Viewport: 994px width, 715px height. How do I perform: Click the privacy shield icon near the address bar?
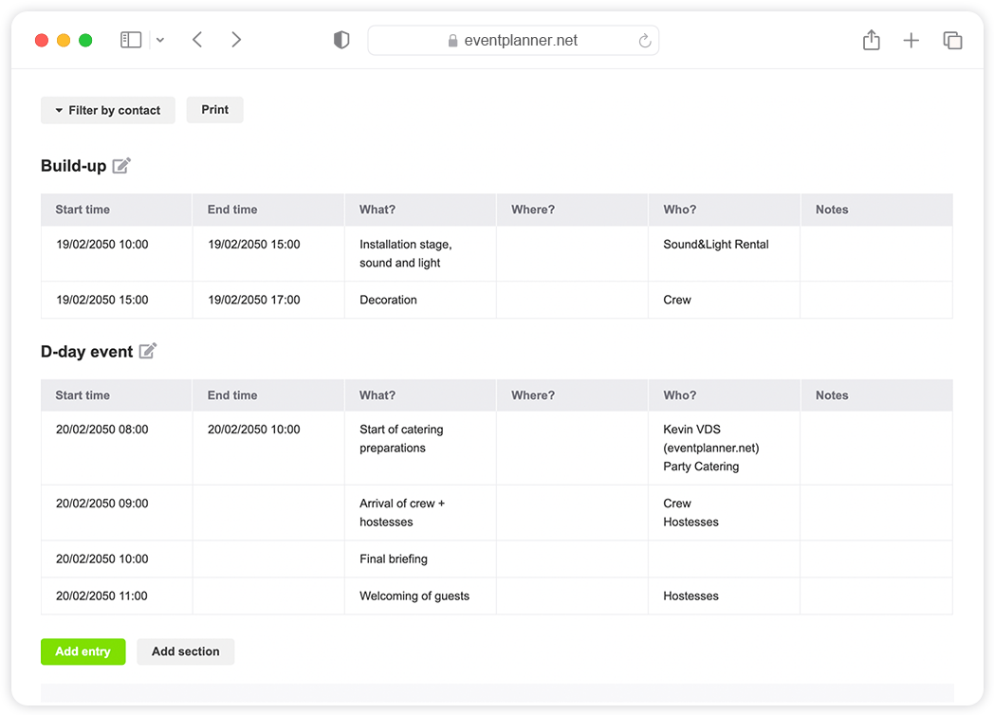(x=341, y=40)
